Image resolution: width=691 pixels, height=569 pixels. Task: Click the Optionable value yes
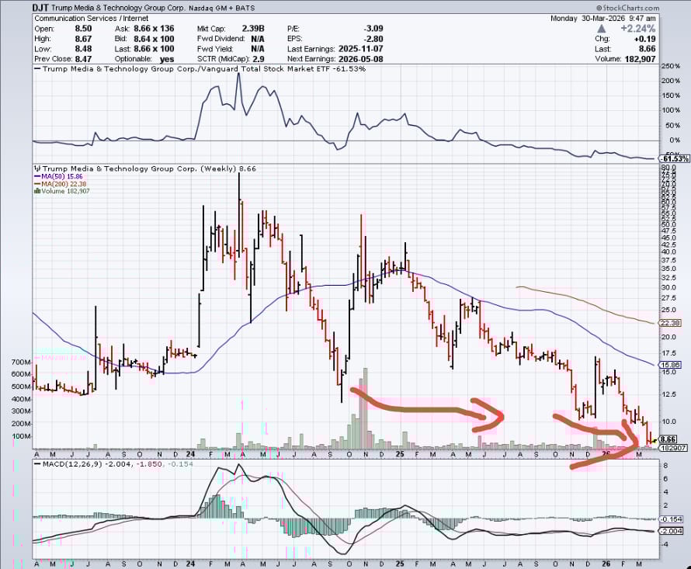[x=167, y=59]
